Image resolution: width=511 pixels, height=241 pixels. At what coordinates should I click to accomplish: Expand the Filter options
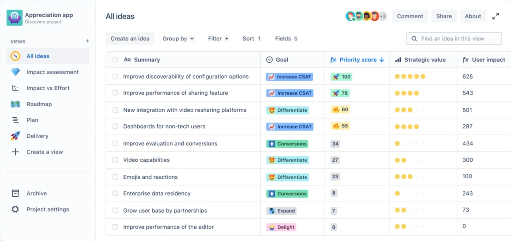[218, 38]
